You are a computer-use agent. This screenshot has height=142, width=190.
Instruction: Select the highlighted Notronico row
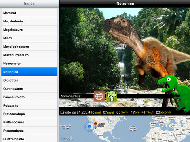[29, 72]
